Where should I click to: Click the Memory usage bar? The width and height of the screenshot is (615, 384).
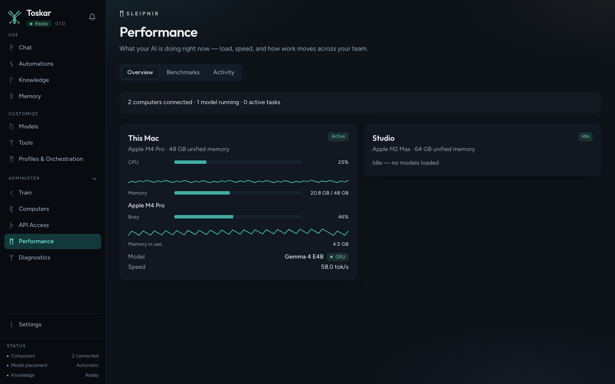[238, 193]
